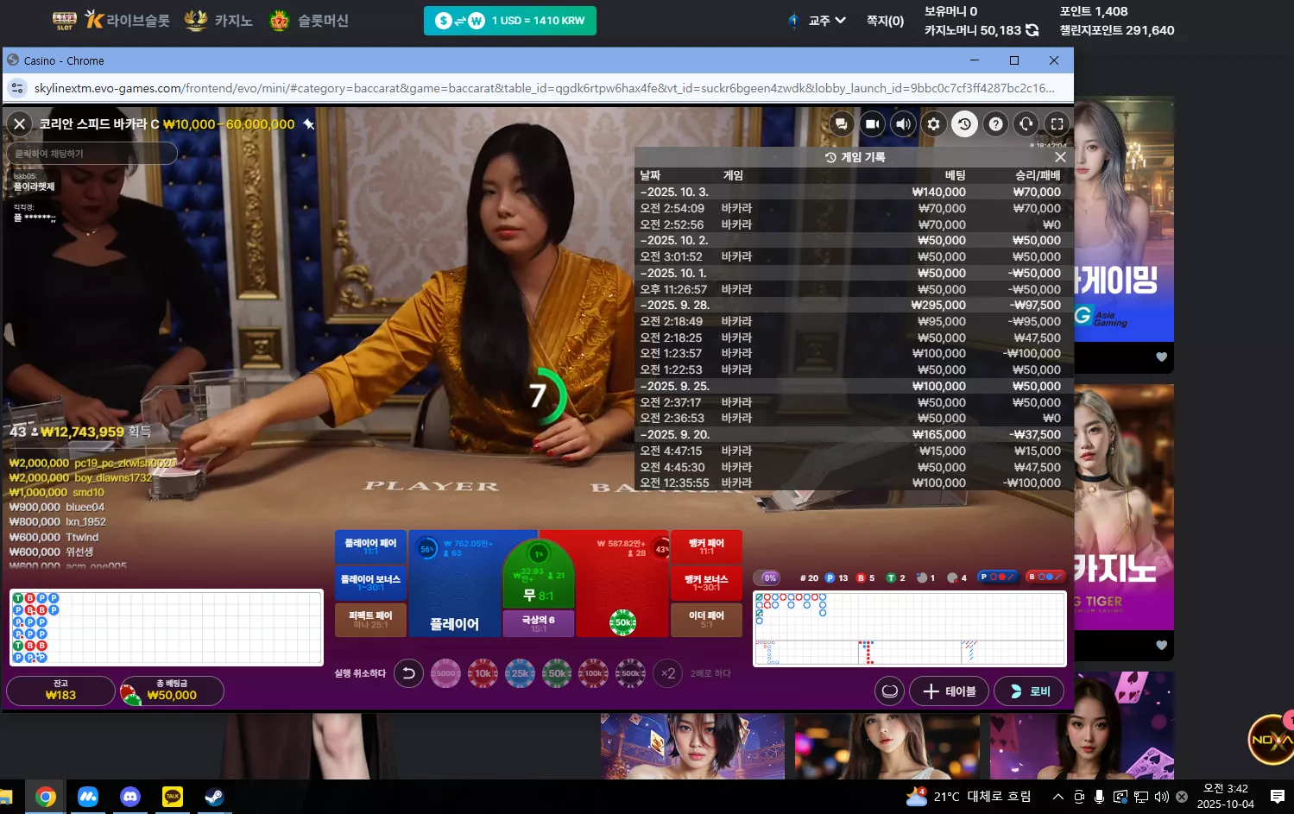This screenshot has height=814, width=1294.
Task: Open Google Chrome from the taskbar
Action: pos(46,797)
